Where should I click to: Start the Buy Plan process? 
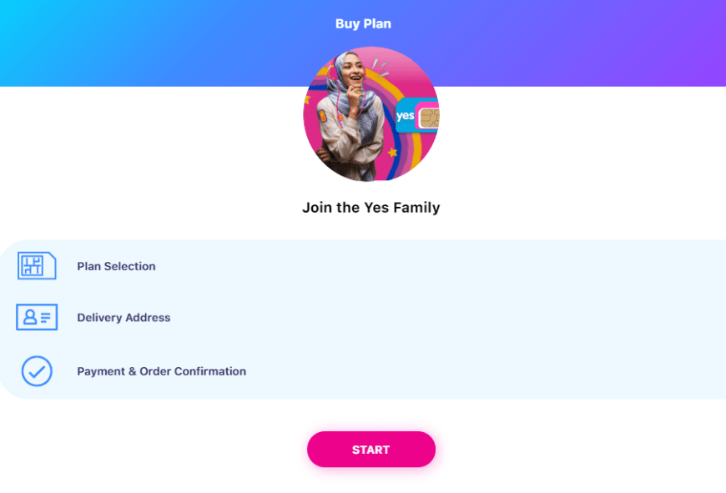click(371, 450)
